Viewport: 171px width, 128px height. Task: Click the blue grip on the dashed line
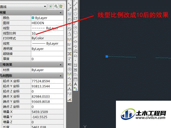coord(107,56)
